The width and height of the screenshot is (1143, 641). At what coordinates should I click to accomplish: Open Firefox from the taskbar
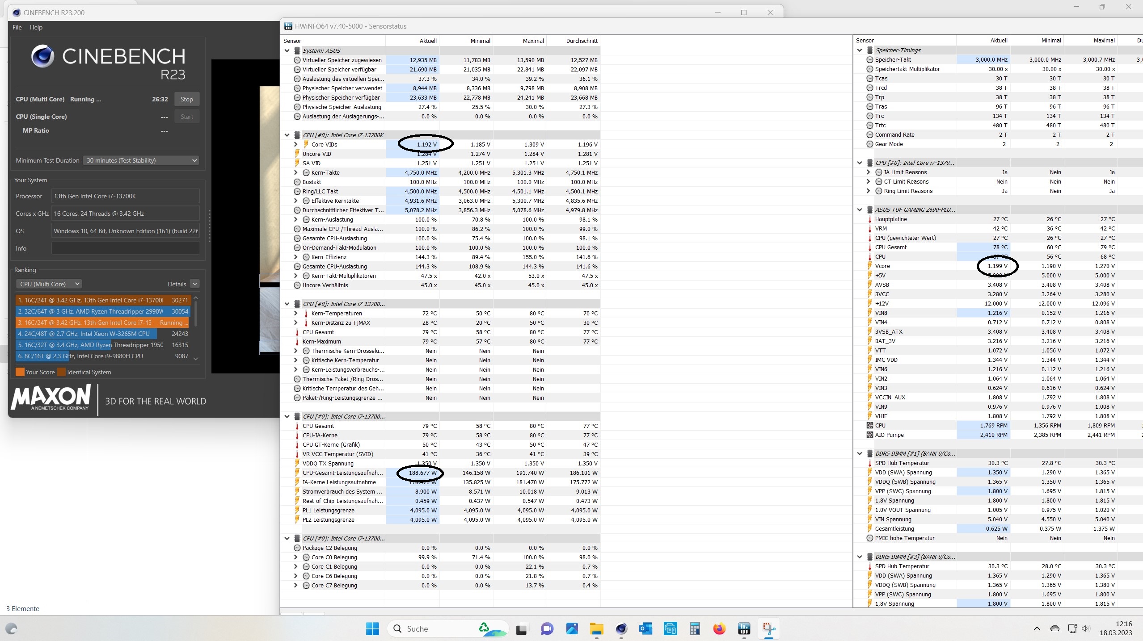click(x=719, y=629)
